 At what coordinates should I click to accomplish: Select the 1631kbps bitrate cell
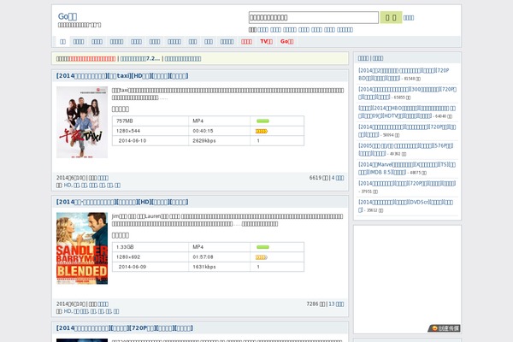[x=219, y=267]
